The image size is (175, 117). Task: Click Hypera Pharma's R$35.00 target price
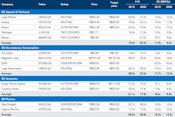tap(114, 109)
